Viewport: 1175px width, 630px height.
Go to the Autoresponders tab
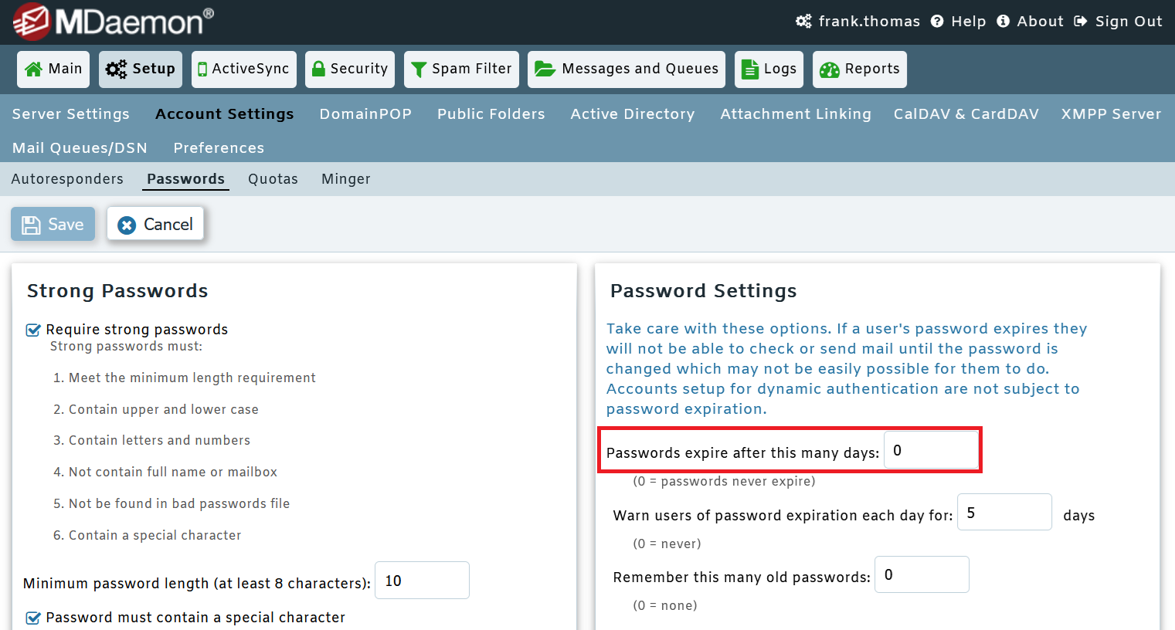coord(67,178)
